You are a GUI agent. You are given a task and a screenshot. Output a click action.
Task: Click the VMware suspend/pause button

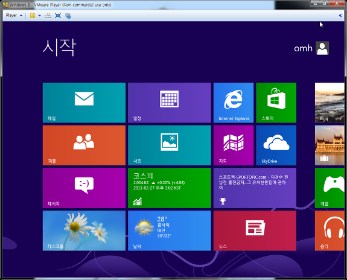tap(33, 16)
